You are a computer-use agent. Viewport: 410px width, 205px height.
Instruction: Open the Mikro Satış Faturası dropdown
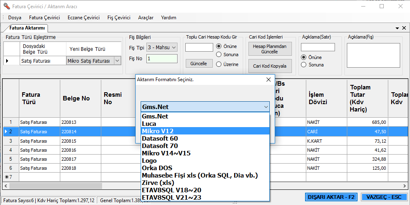pyautogui.click(x=117, y=61)
